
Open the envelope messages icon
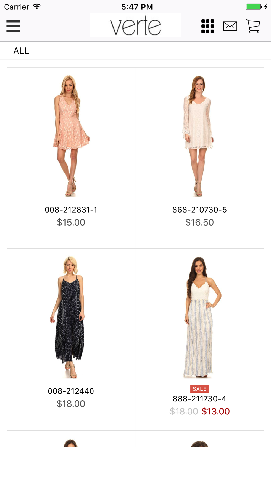point(230,26)
